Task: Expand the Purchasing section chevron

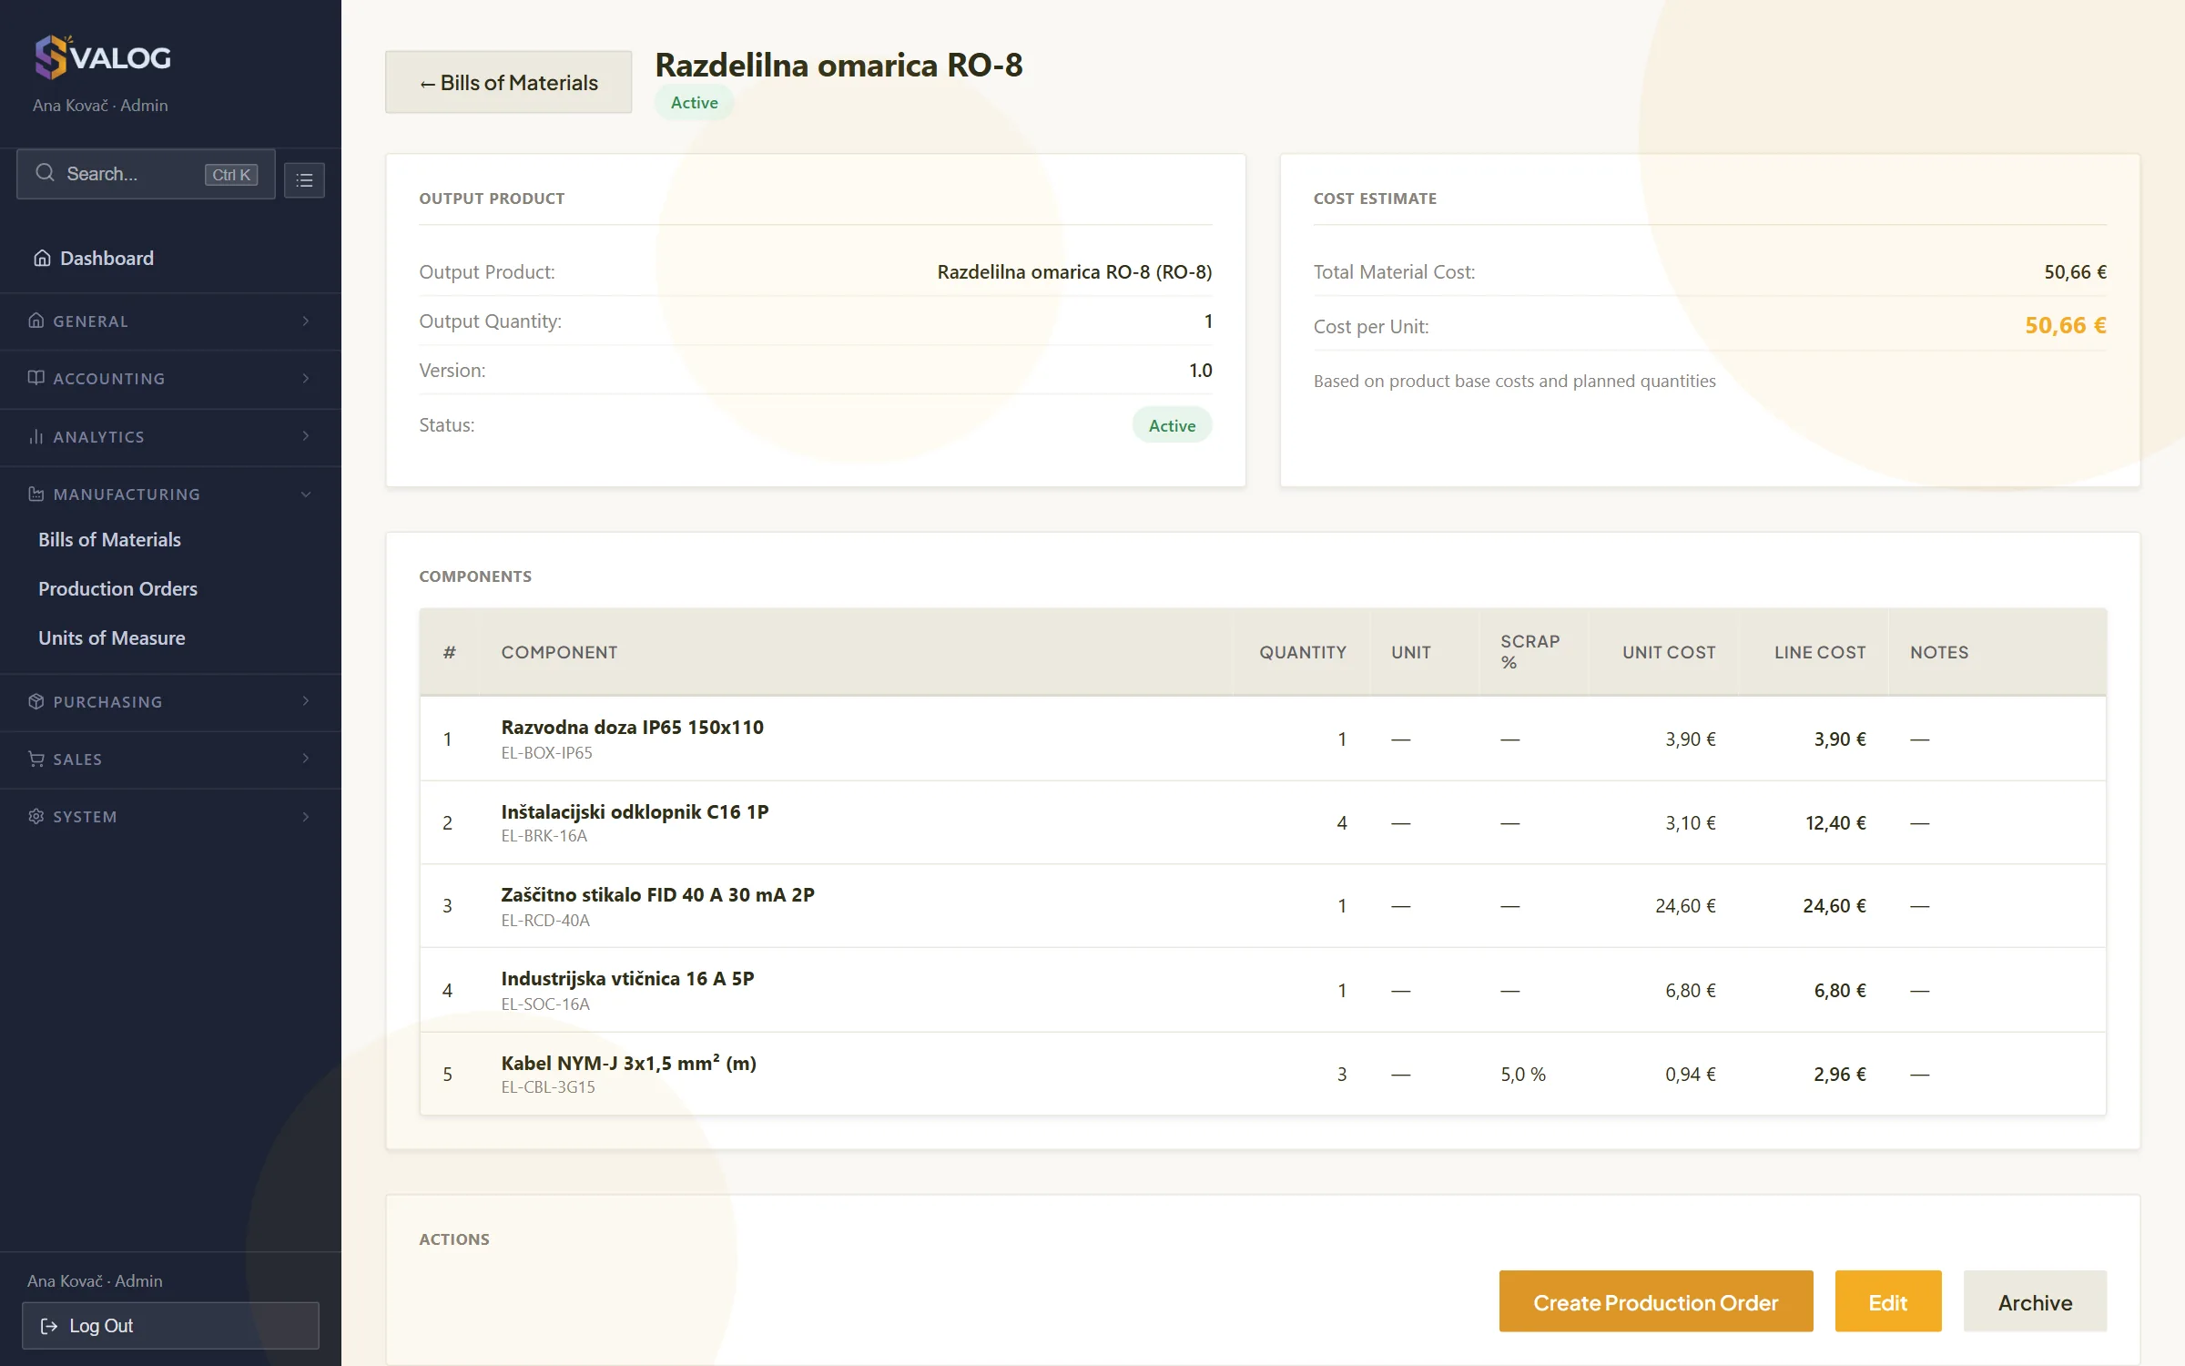Action: click(x=306, y=701)
